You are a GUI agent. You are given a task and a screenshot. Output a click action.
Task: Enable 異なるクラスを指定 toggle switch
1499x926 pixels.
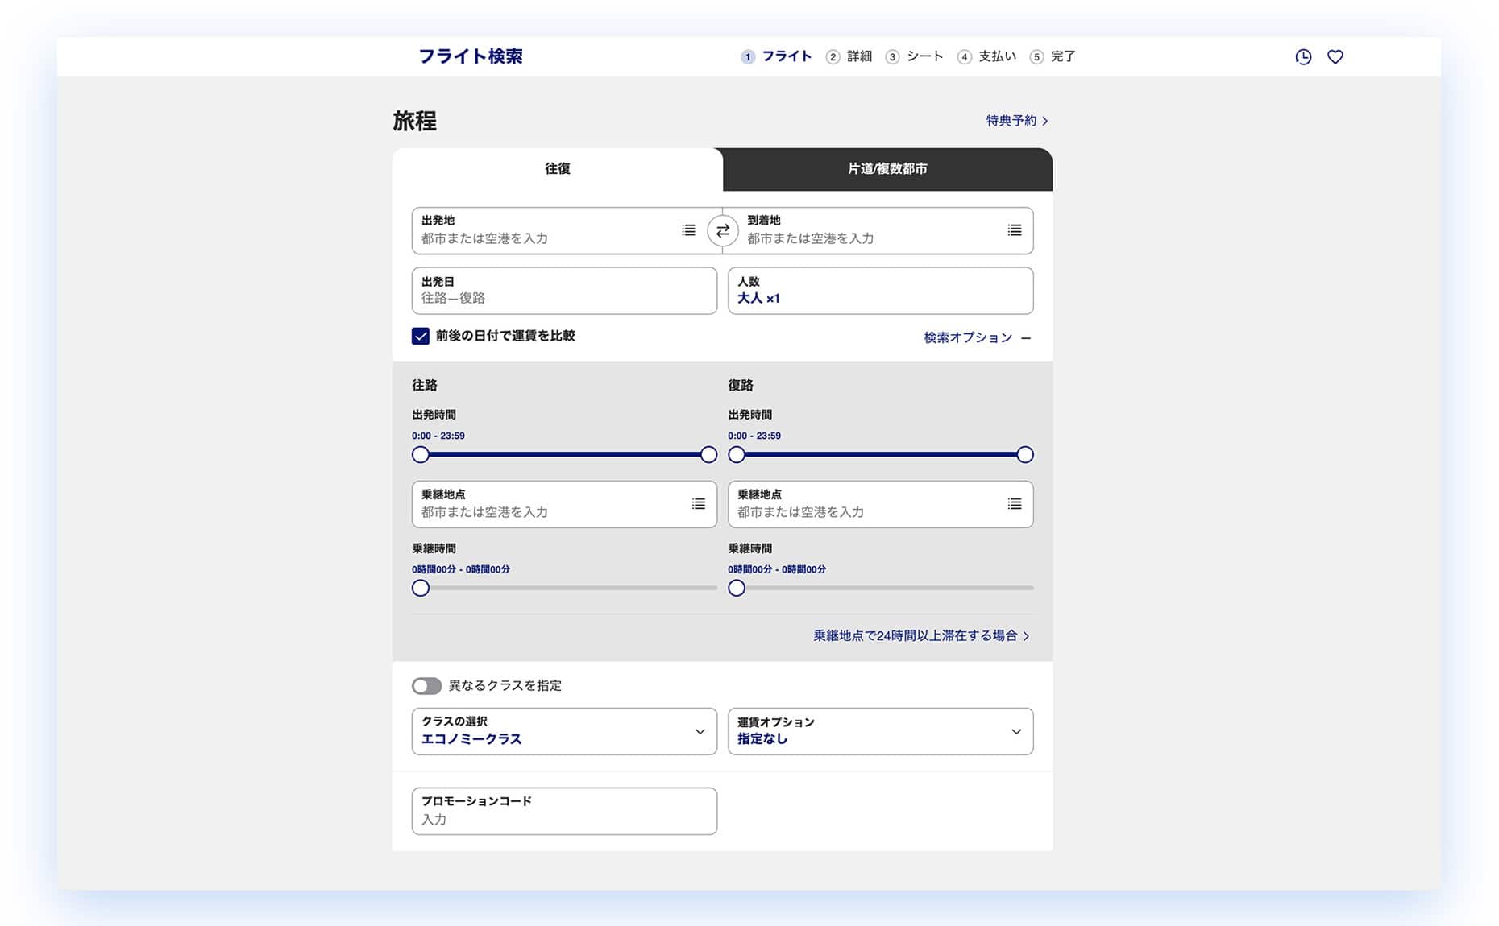click(426, 685)
